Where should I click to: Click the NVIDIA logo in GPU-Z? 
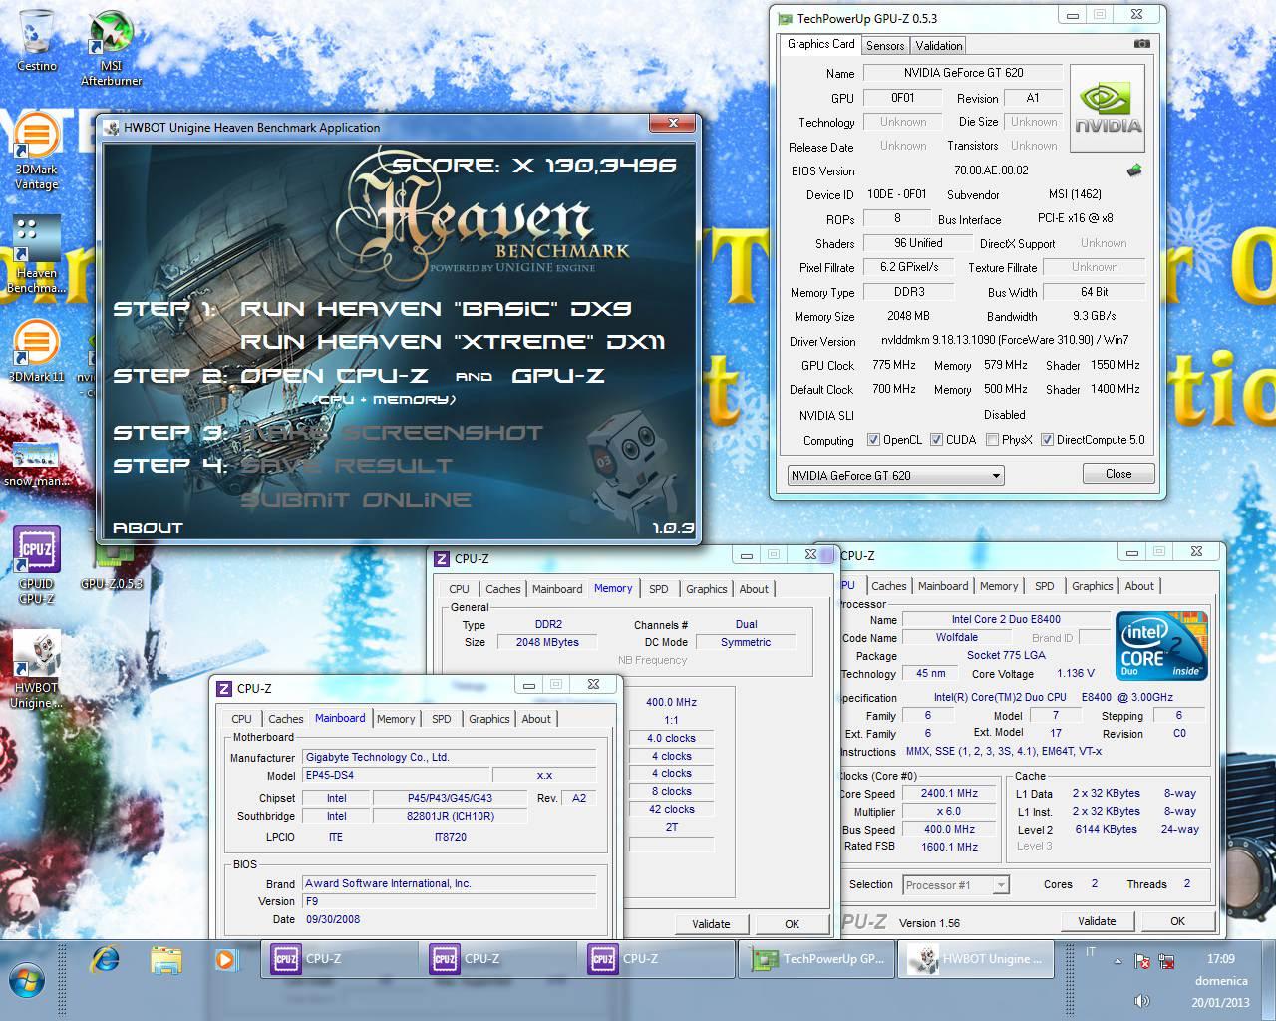[1108, 109]
